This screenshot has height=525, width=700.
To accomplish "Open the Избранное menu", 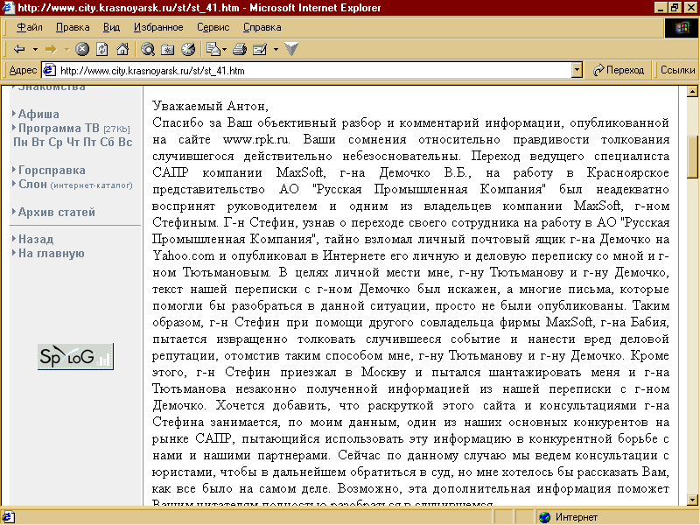I will (158, 27).
